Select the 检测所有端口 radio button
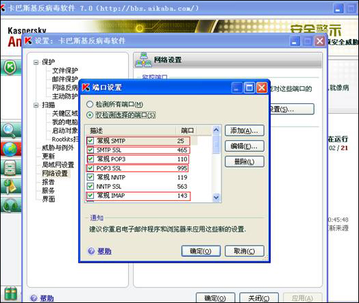The width and height of the screenshot is (359, 303). (x=90, y=105)
